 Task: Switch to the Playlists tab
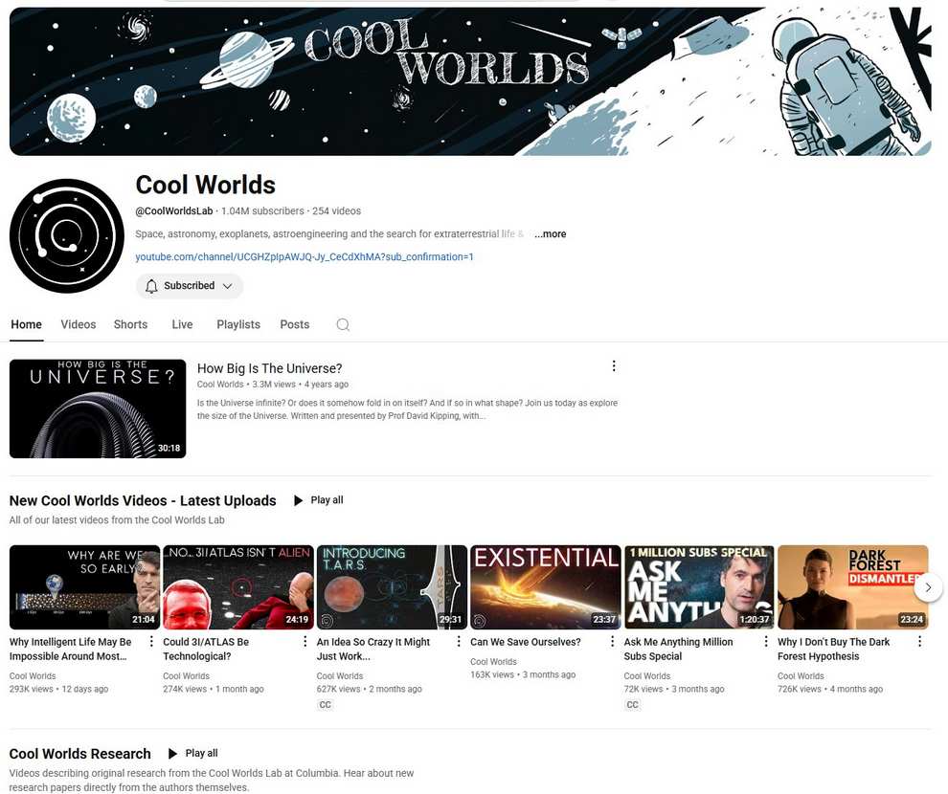[x=238, y=325]
